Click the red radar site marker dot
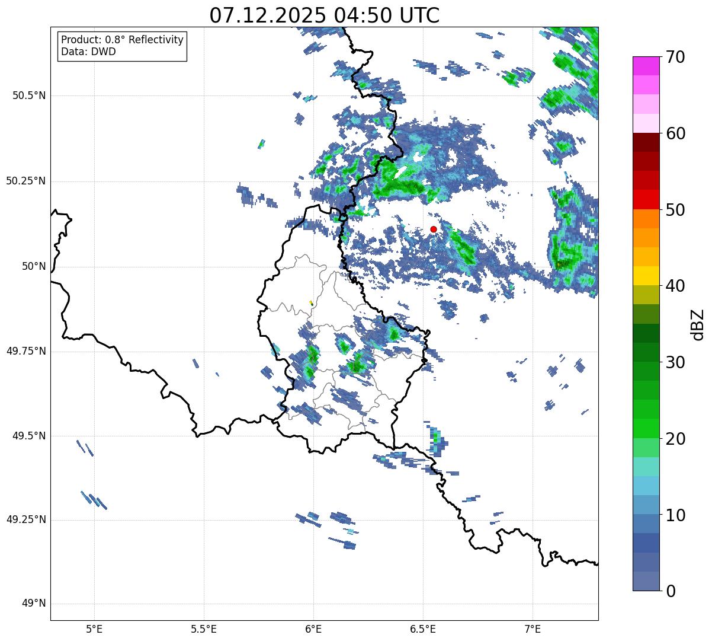Image resolution: width=712 pixels, height=641 pixels. click(434, 229)
